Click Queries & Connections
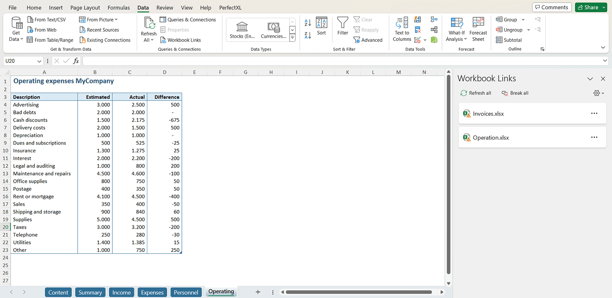Viewport: 612px width, 298px height. [188, 19]
